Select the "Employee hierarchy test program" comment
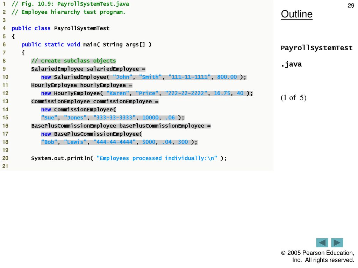The image size is (358, 268). click(69, 12)
